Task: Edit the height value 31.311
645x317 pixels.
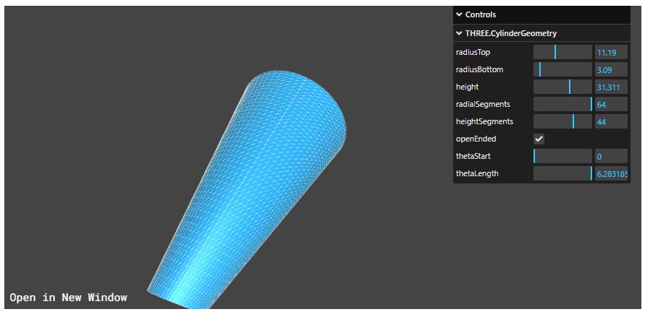Action: 611,87
